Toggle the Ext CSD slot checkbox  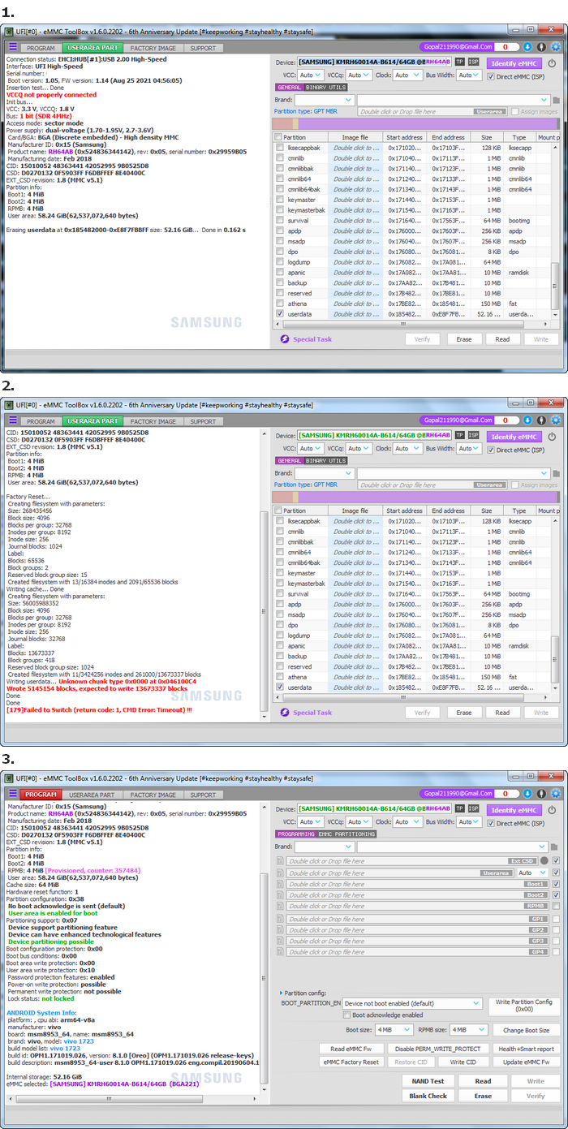556,860
